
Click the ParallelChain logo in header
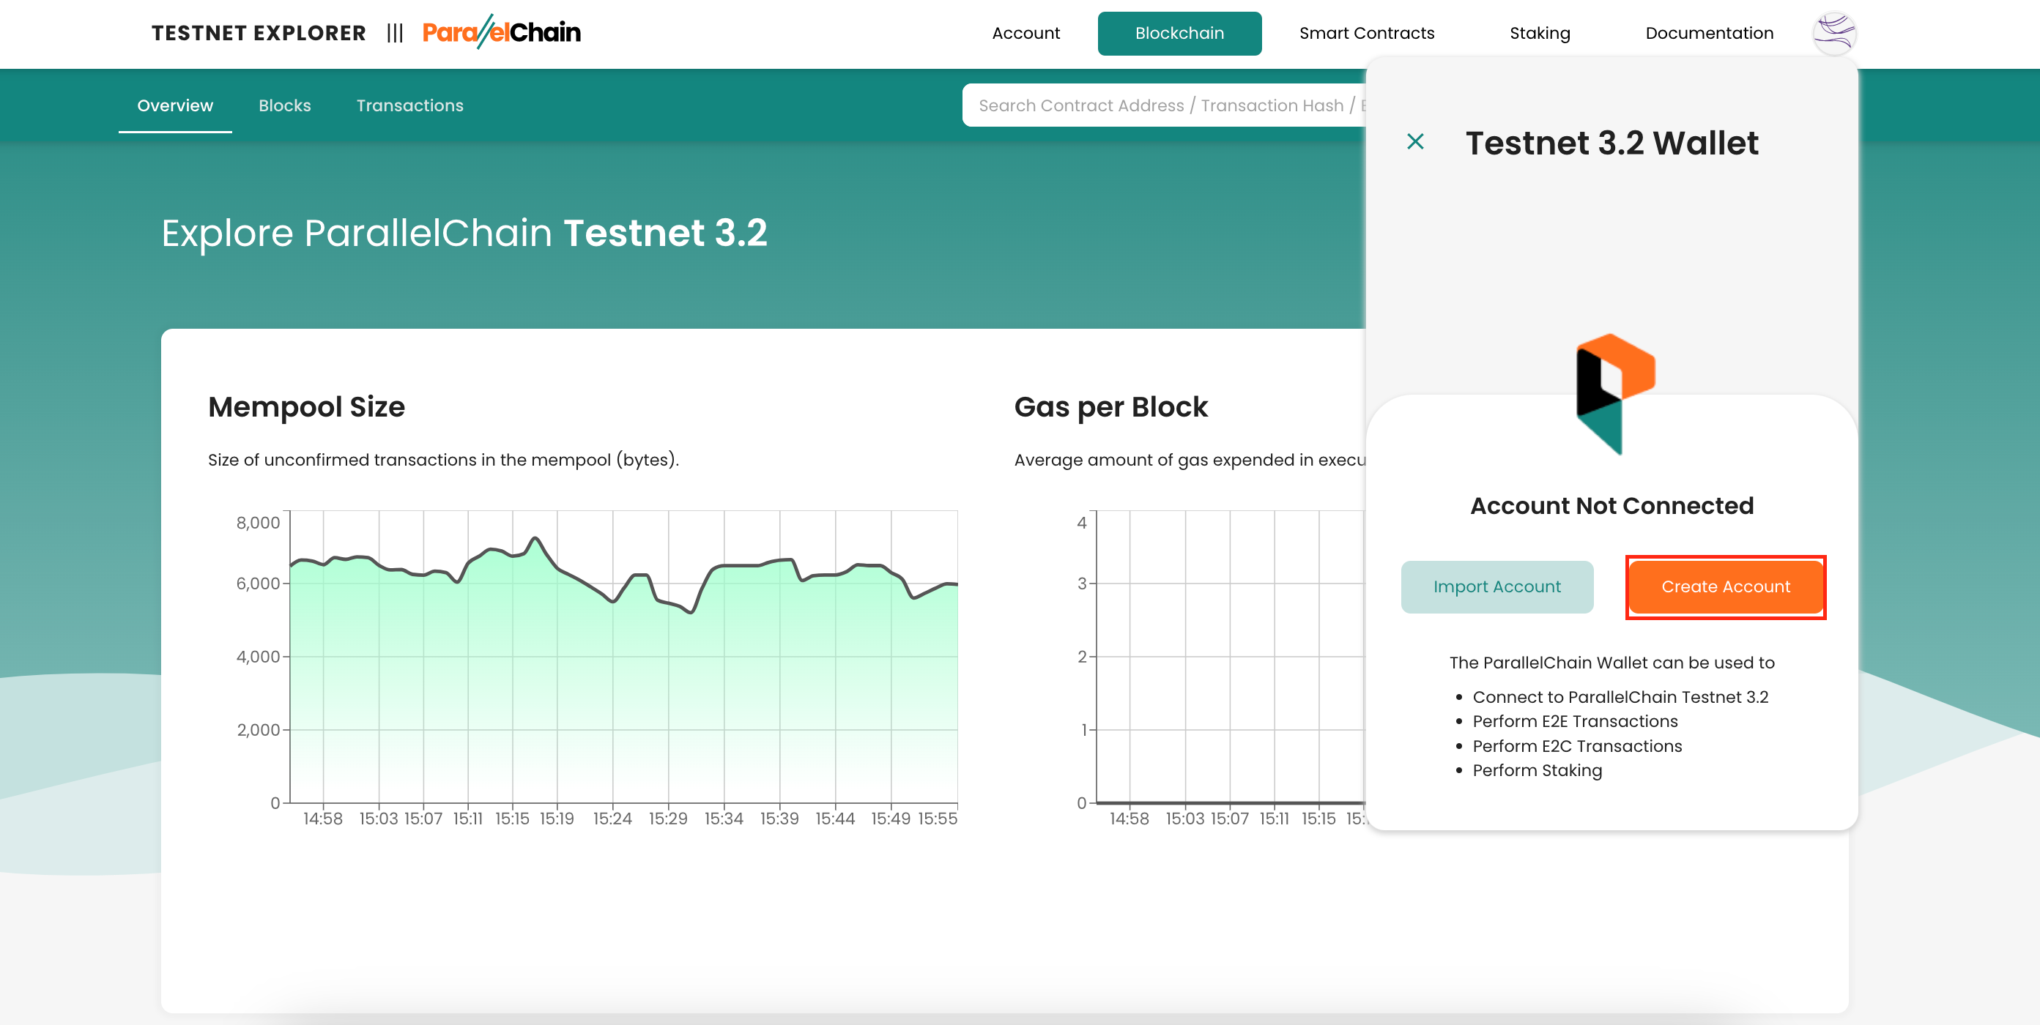(x=501, y=31)
